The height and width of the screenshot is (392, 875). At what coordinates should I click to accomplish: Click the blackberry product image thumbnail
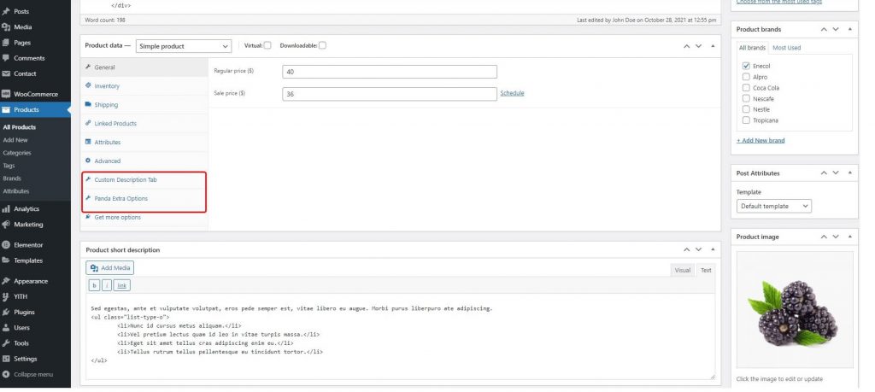(x=795, y=310)
